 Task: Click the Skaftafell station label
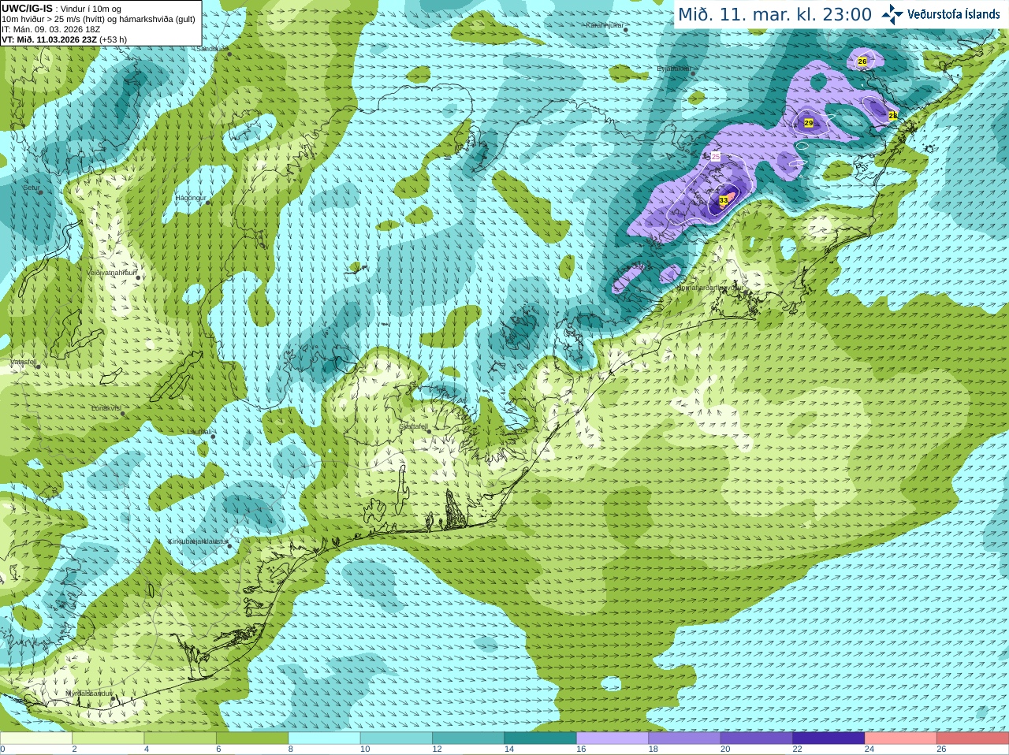pos(413,426)
